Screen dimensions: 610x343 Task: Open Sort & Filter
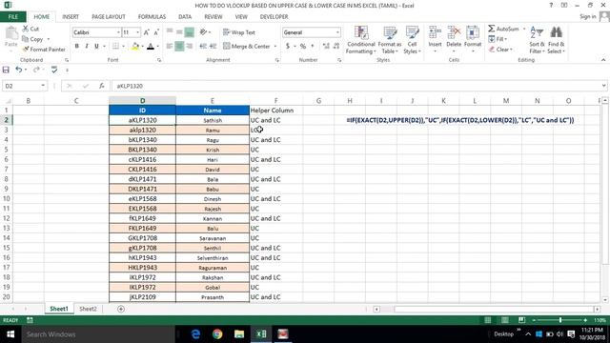coord(537,40)
